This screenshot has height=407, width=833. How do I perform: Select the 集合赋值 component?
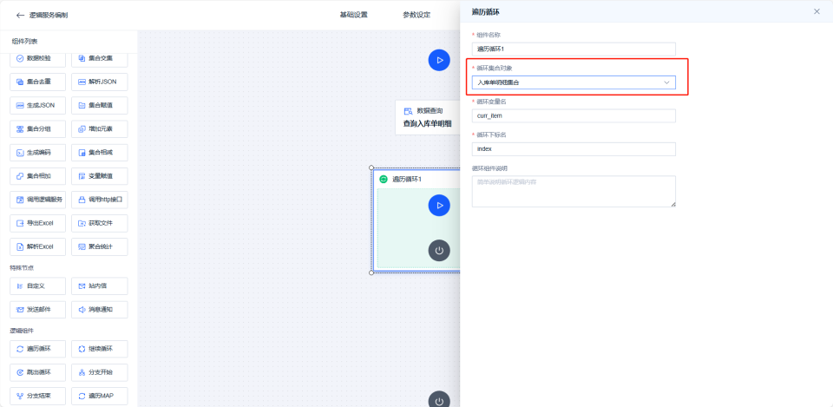(x=99, y=105)
